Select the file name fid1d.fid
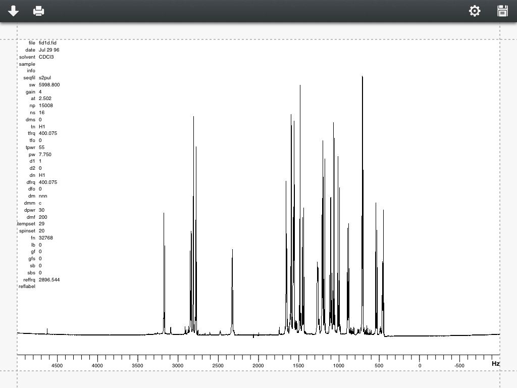Image resolution: width=517 pixels, height=388 pixels. pos(47,43)
